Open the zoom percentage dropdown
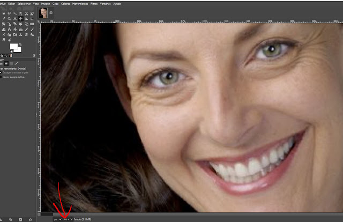The height and width of the screenshot is (222, 343). (71, 219)
